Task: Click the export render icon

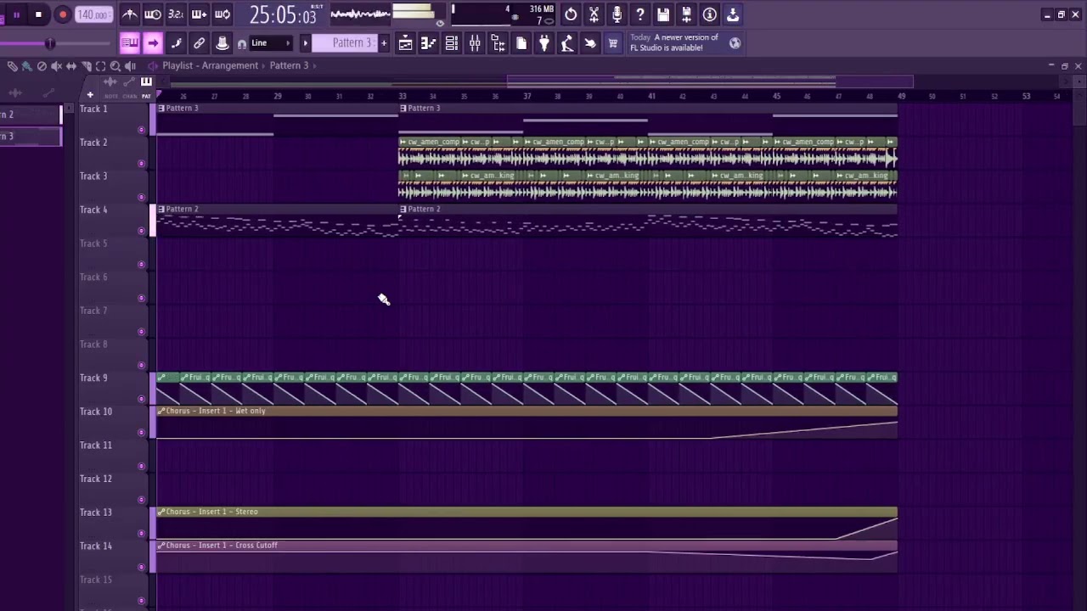Action: (733, 14)
